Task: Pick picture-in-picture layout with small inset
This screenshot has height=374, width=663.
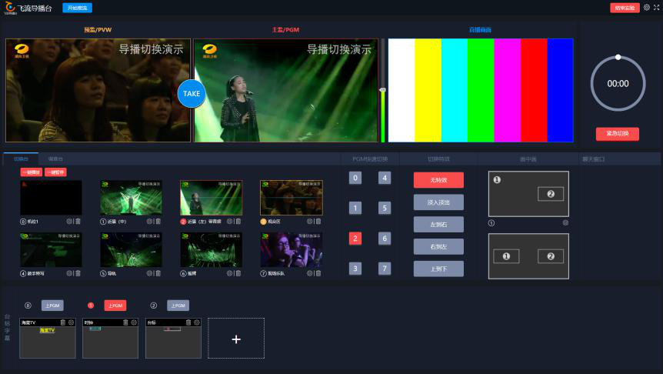Action: (x=528, y=194)
